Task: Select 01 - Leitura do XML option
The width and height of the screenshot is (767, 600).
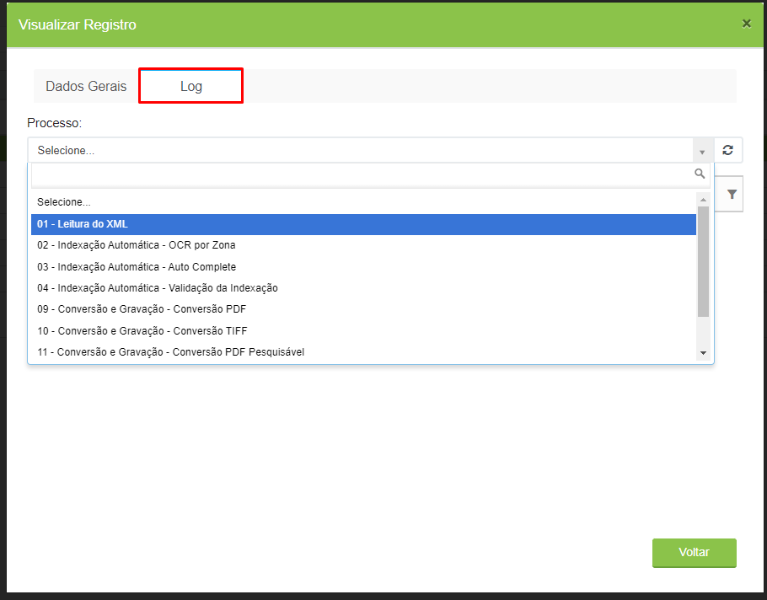Action: (x=363, y=224)
